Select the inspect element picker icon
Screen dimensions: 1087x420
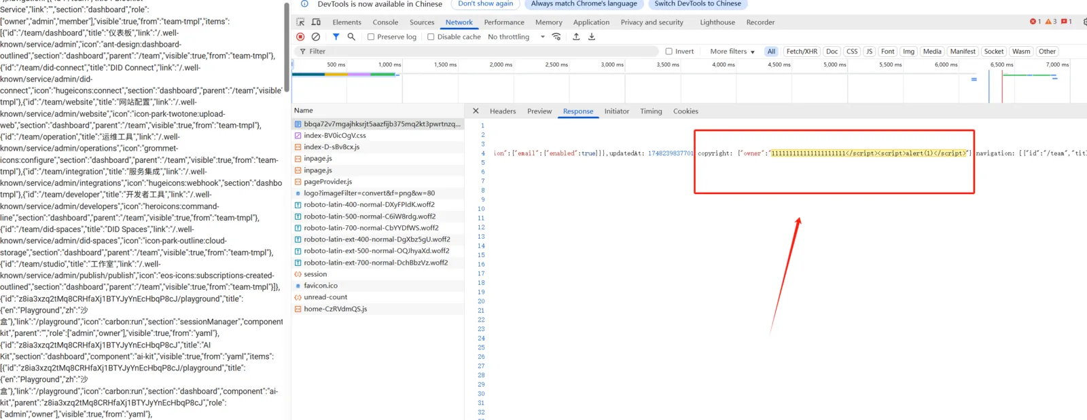click(300, 22)
